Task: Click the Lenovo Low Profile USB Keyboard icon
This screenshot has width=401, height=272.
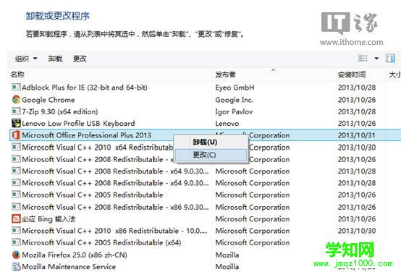Action: (x=16, y=123)
